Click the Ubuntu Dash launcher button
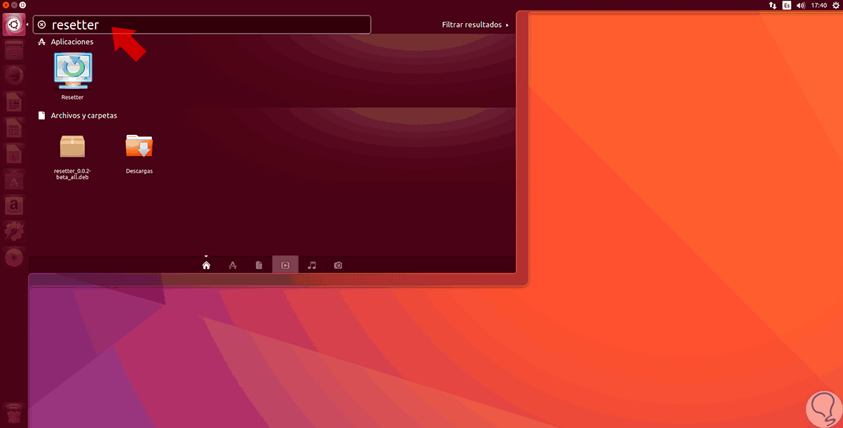 (13, 25)
